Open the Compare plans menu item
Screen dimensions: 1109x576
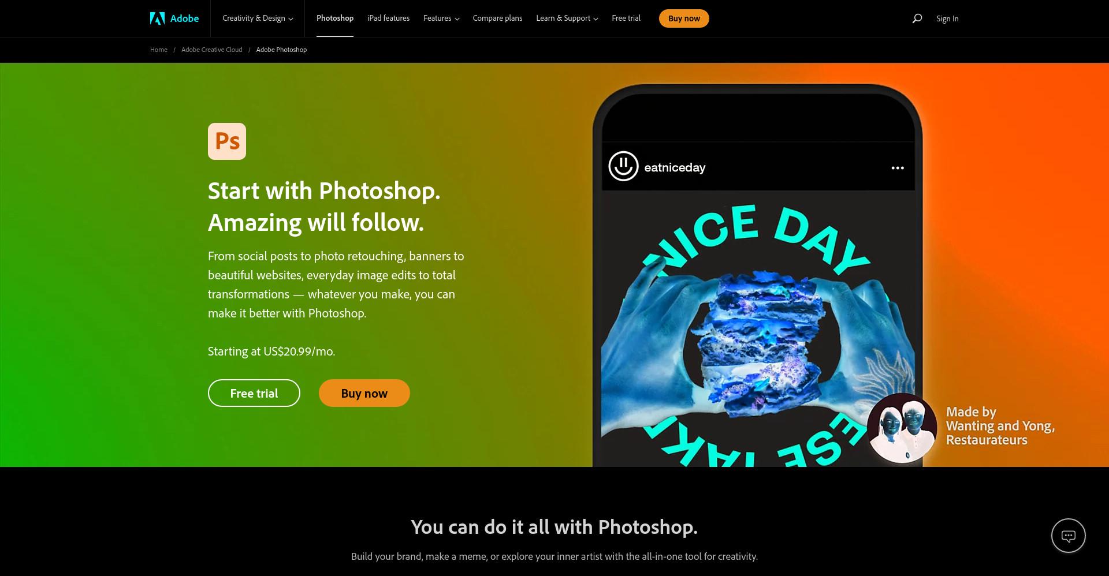click(497, 18)
